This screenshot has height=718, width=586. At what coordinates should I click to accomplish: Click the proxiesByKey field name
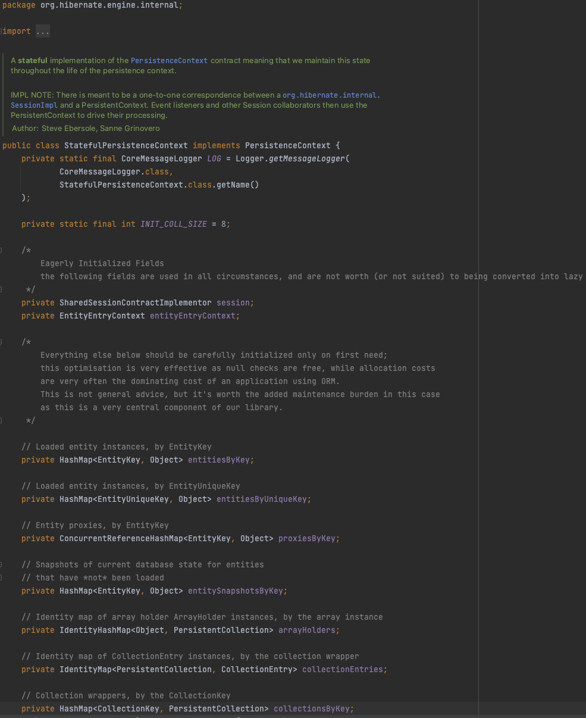pos(307,539)
